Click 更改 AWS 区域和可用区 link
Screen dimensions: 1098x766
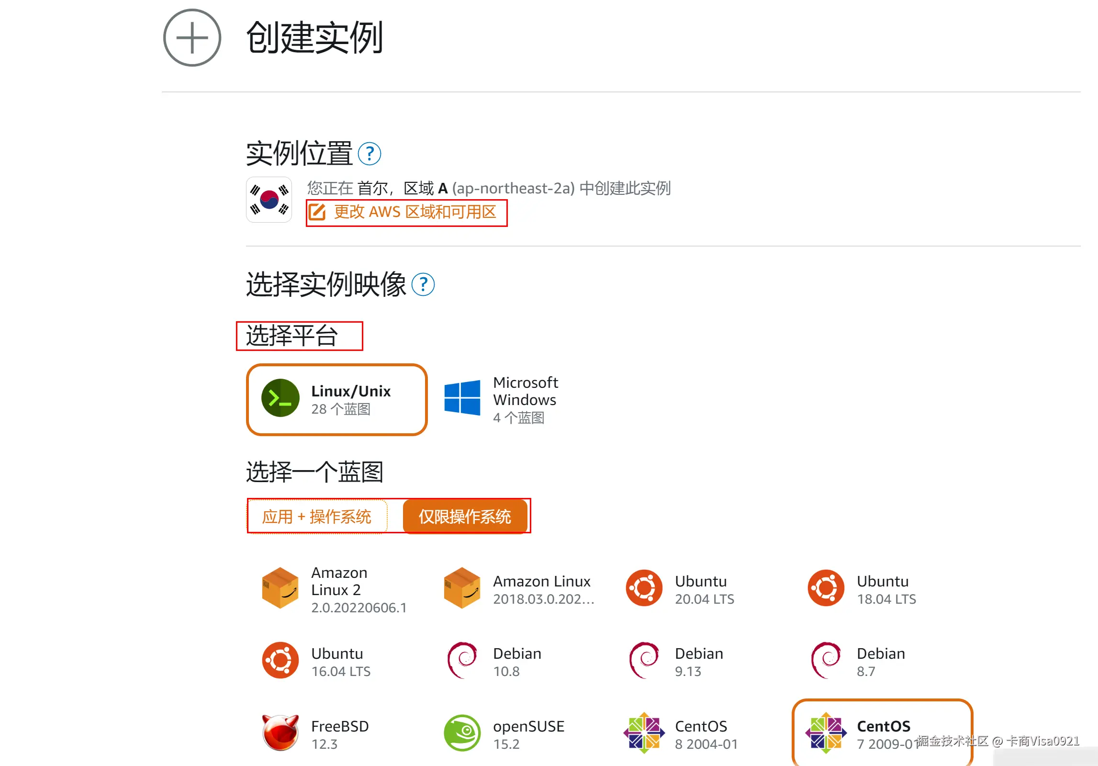click(x=415, y=212)
